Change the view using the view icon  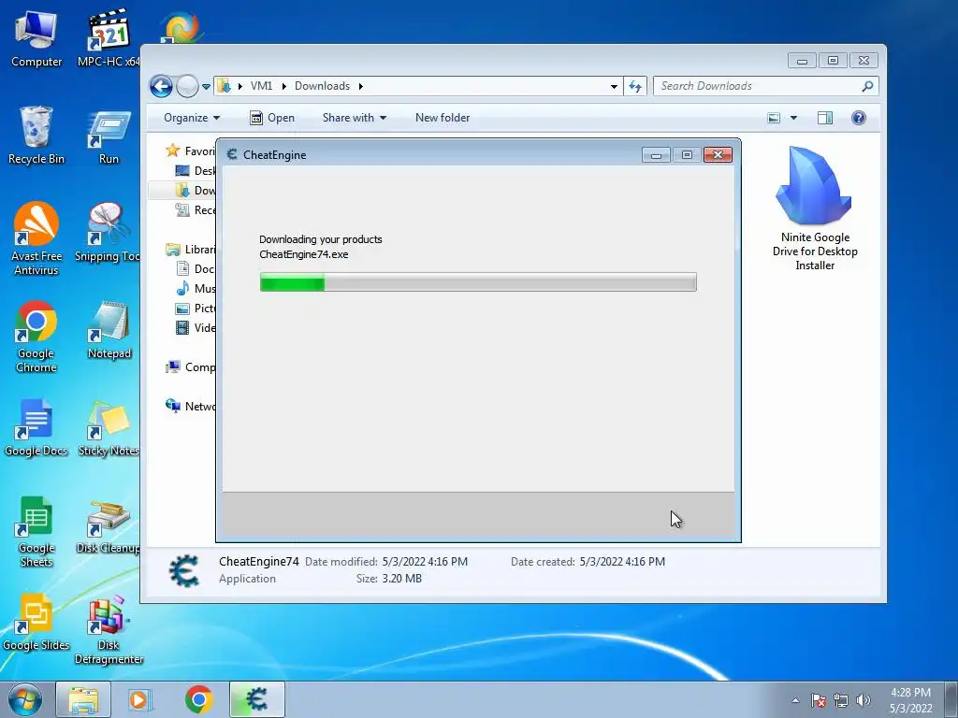774,118
